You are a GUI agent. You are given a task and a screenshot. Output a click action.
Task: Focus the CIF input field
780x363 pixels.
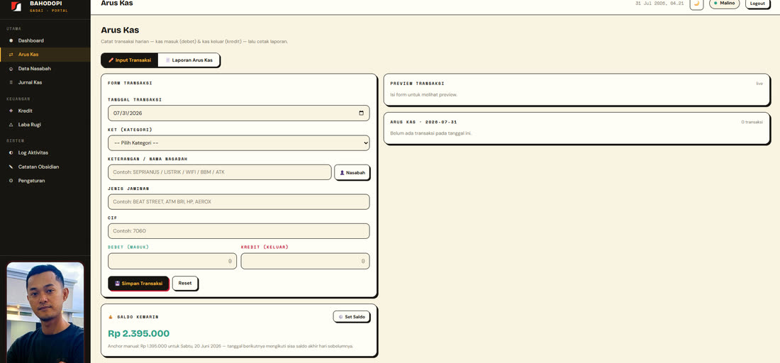point(239,231)
